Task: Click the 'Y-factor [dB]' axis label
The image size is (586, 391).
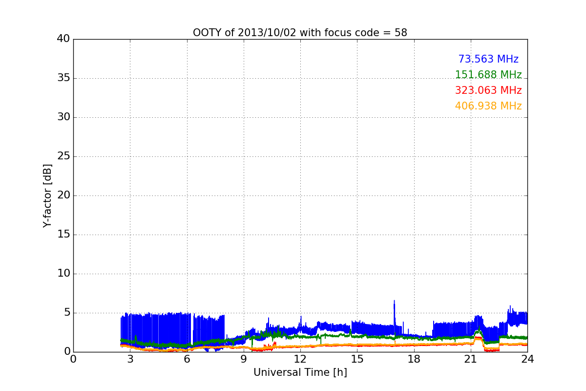Action: [x=47, y=195]
